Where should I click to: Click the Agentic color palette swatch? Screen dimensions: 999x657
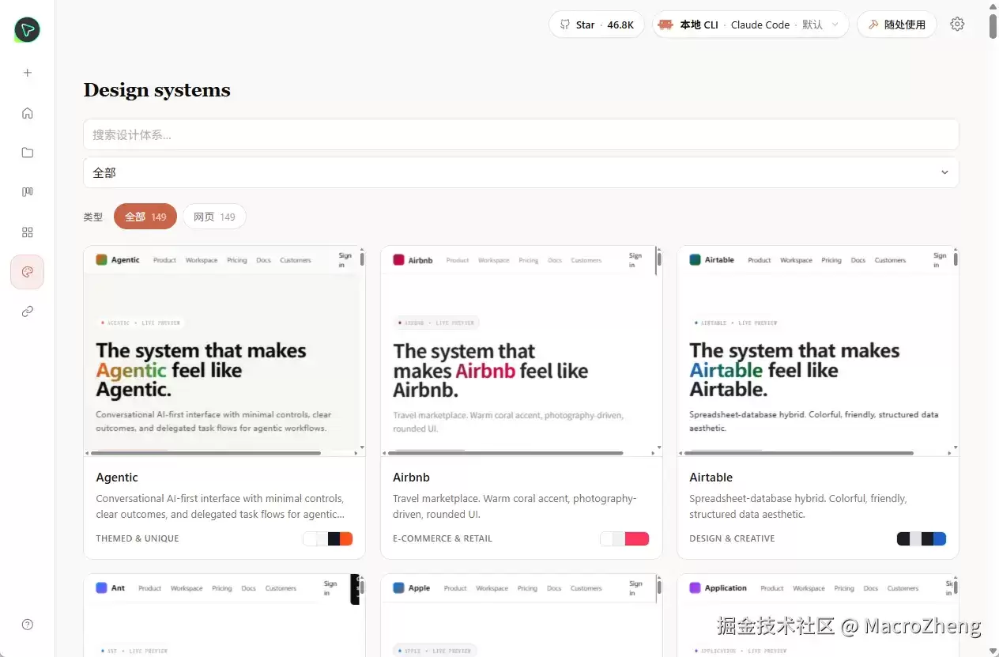pyautogui.click(x=328, y=538)
